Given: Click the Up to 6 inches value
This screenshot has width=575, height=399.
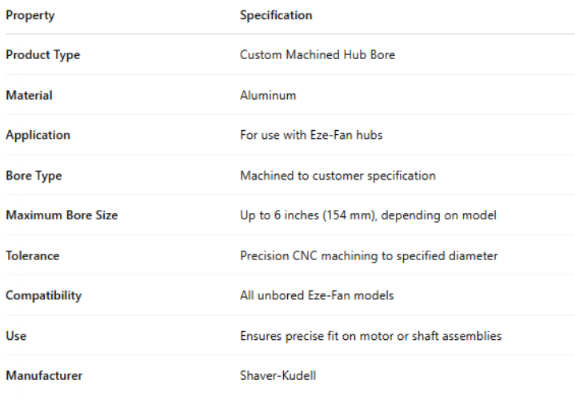Looking at the screenshot, I should pyautogui.click(x=368, y=215).
